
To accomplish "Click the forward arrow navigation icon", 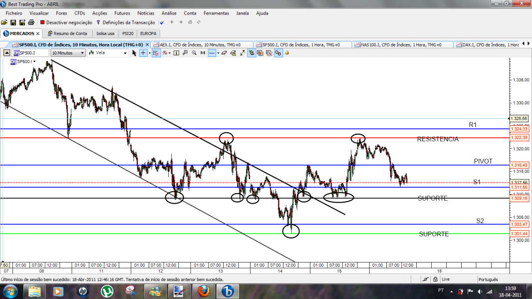I will tap(181, 22).
